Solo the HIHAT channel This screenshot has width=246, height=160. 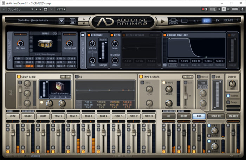coord(38,129)
